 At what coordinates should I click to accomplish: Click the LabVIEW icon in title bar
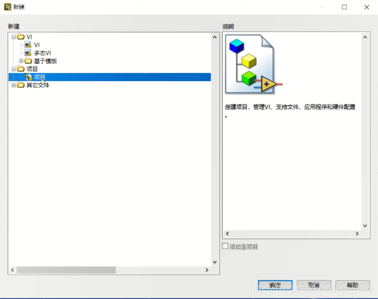coord(8,7)
